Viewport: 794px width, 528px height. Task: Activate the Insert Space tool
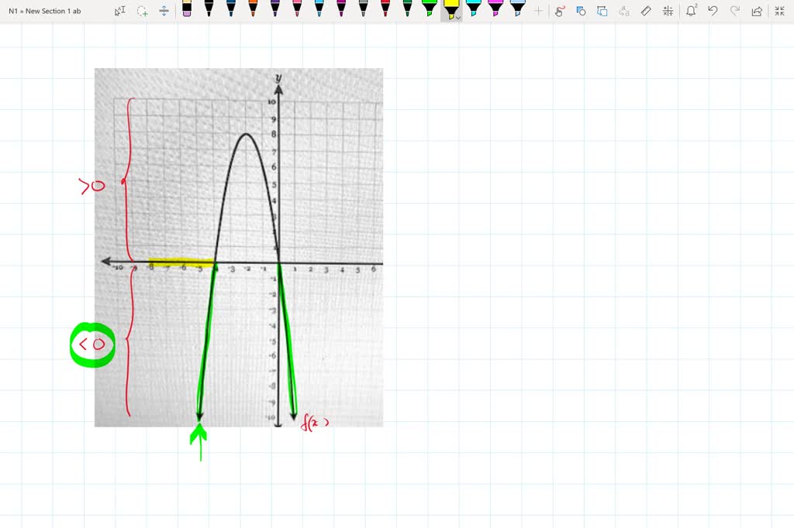click(164, 11)
